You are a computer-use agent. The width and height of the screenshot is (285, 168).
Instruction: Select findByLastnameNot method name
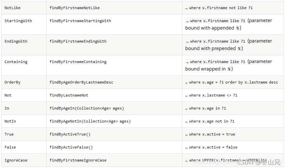[69, 95]
